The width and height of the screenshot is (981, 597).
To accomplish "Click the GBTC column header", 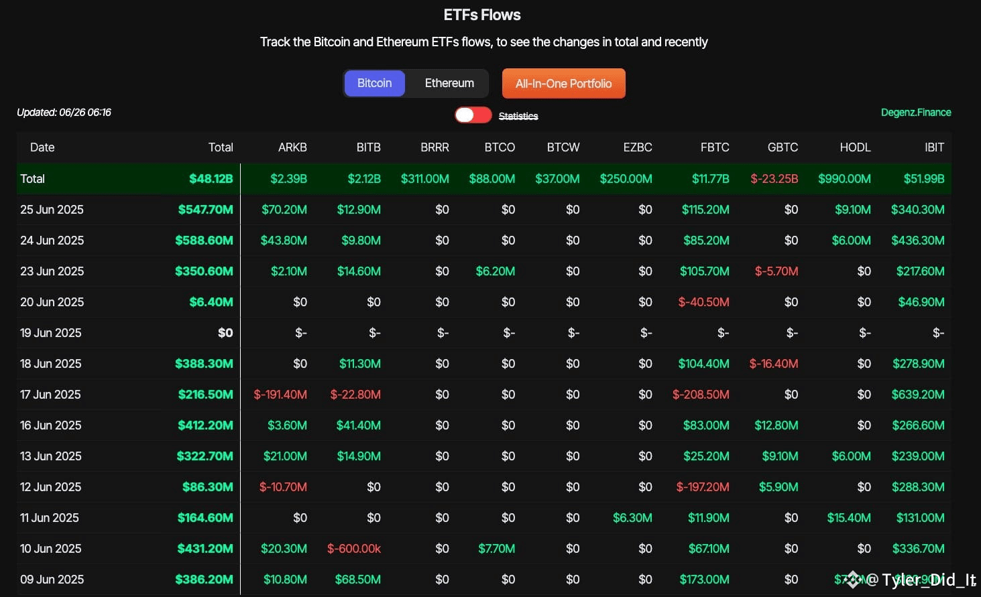I will [783, 147].
